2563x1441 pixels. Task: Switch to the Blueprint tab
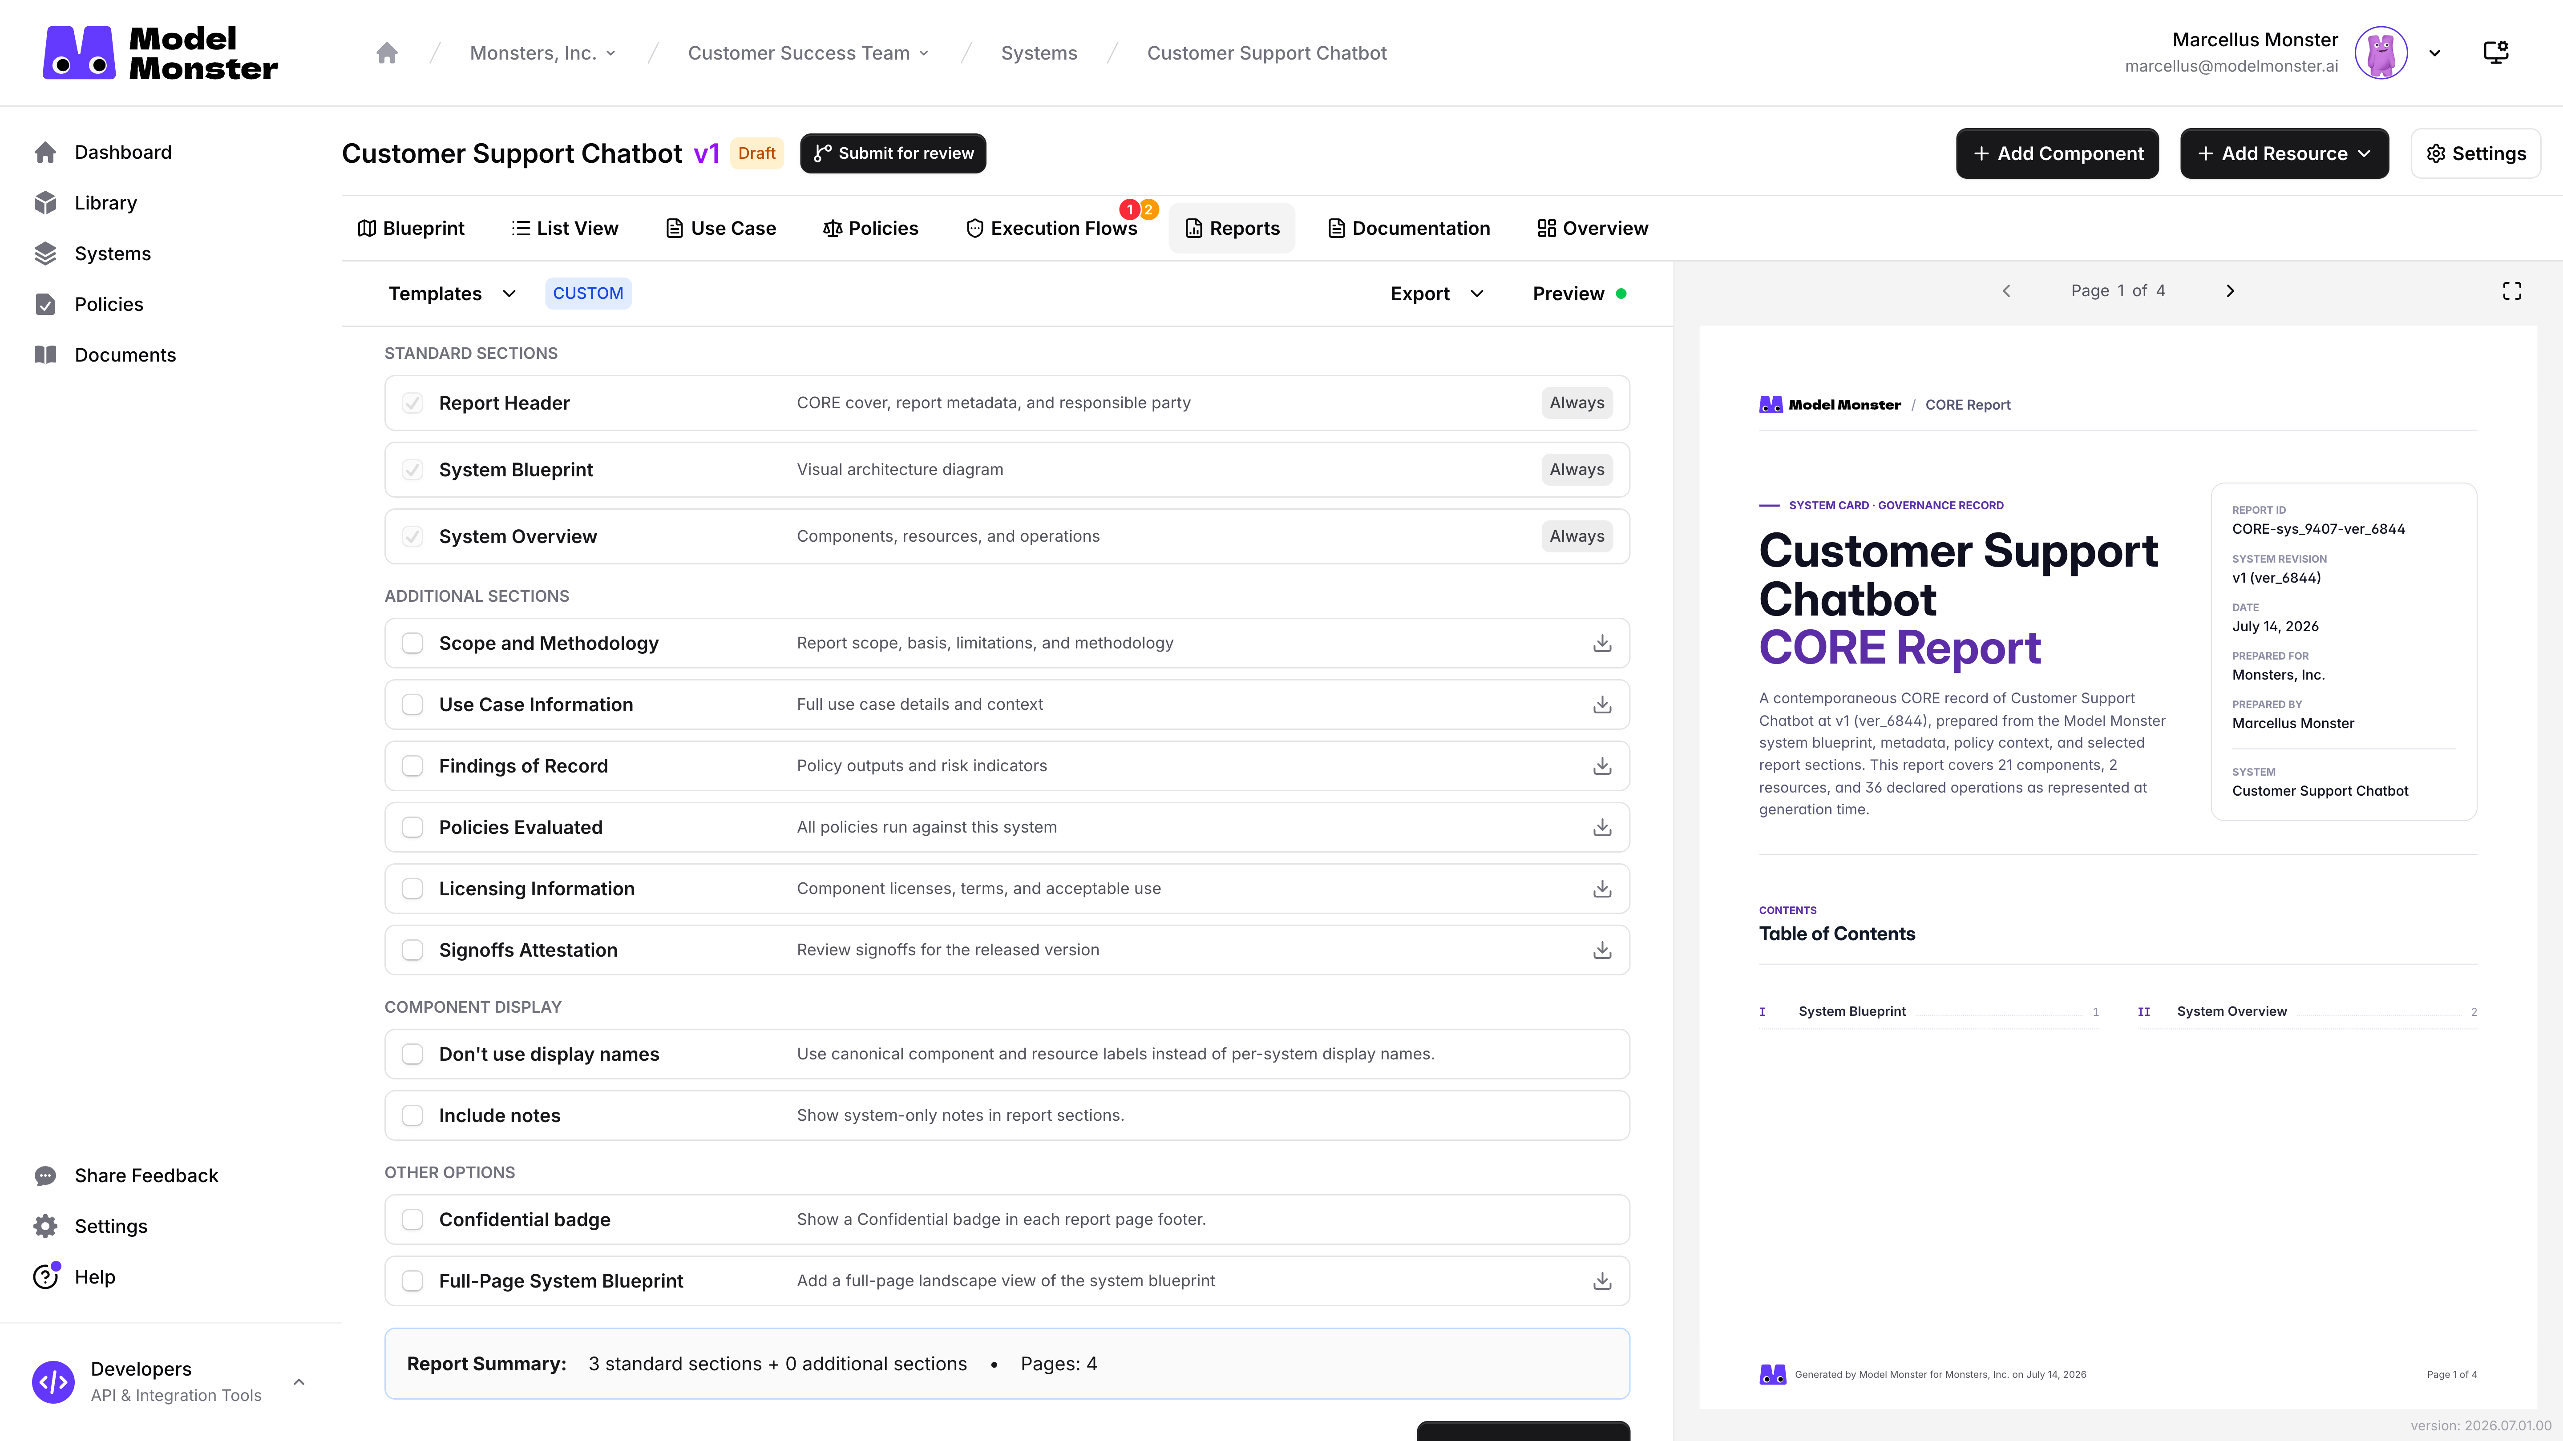click(x=411, y=229)
